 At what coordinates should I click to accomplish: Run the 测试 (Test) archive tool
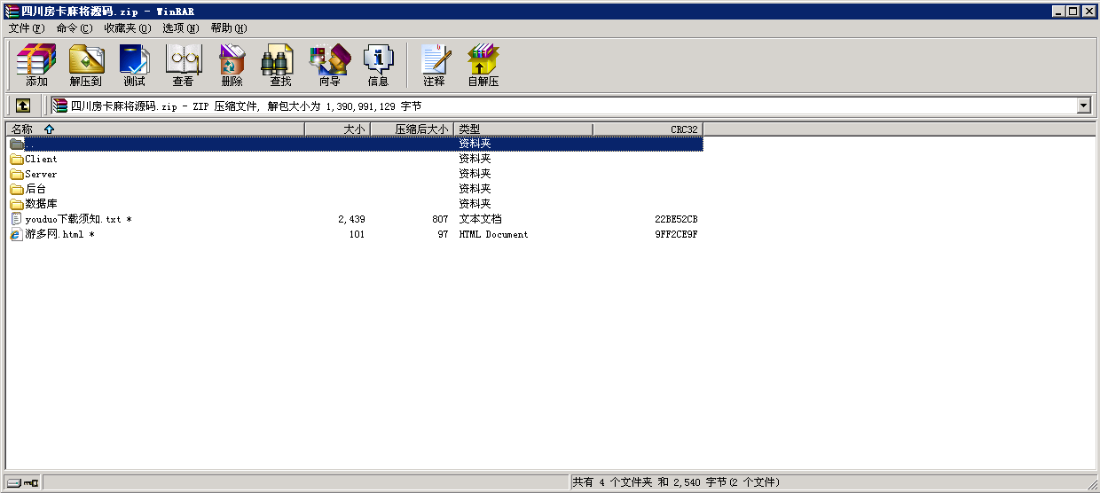pyautogui.click(x=134, y=65)
